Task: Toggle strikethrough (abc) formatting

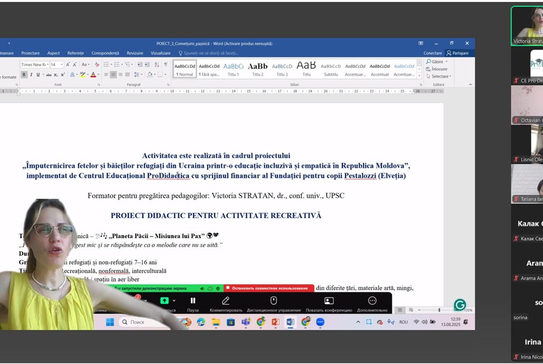Action: coord(49,74)
